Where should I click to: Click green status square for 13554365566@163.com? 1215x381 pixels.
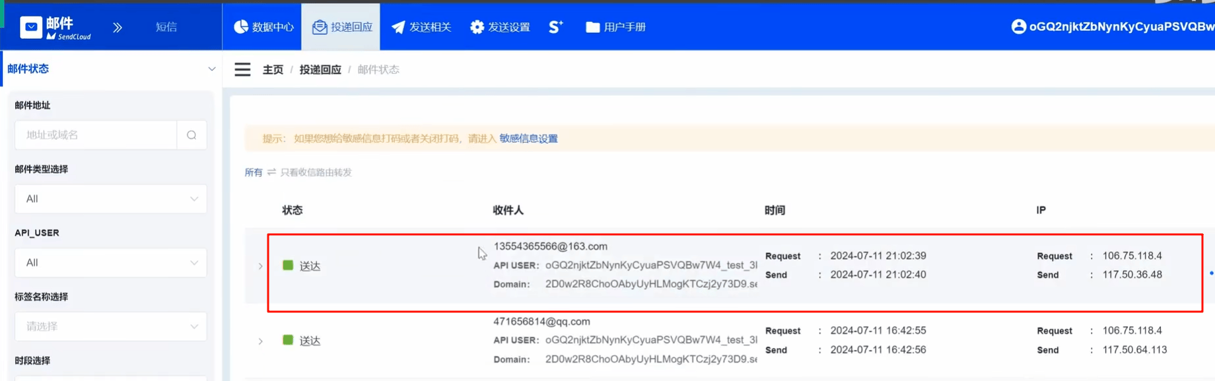coord(288,265)
